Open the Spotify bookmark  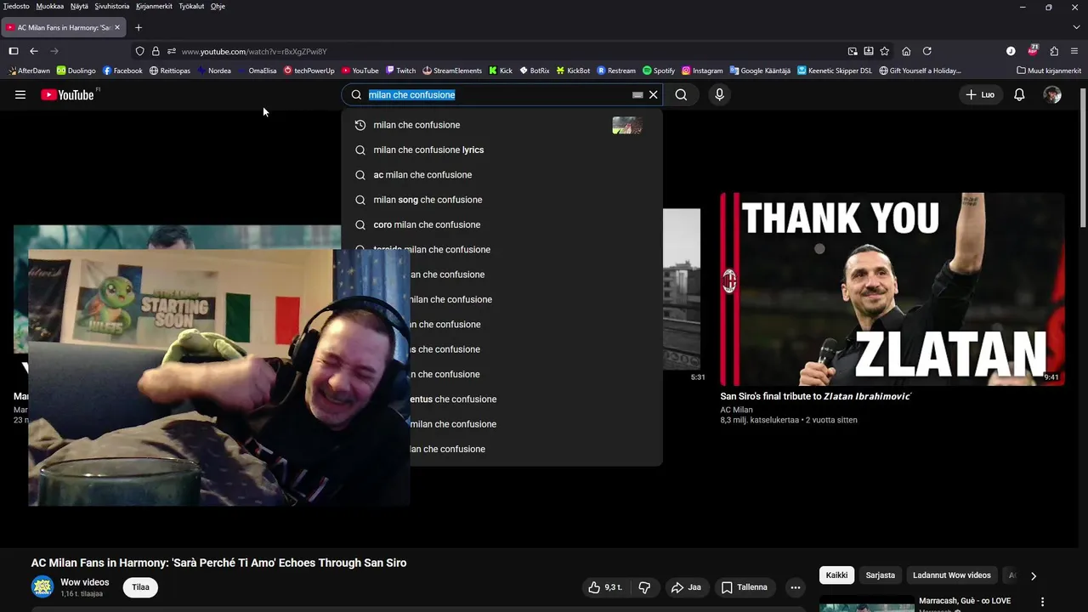(659, 71)
